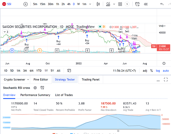Click the add symbol compare plus icon

point(25,4)
